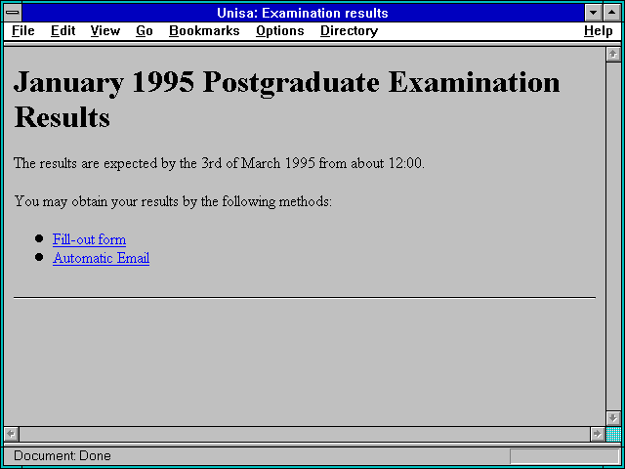The height and width of the screenshot is (469, 625).
Task: Open the Directory menu
Action: pos(350,30)
